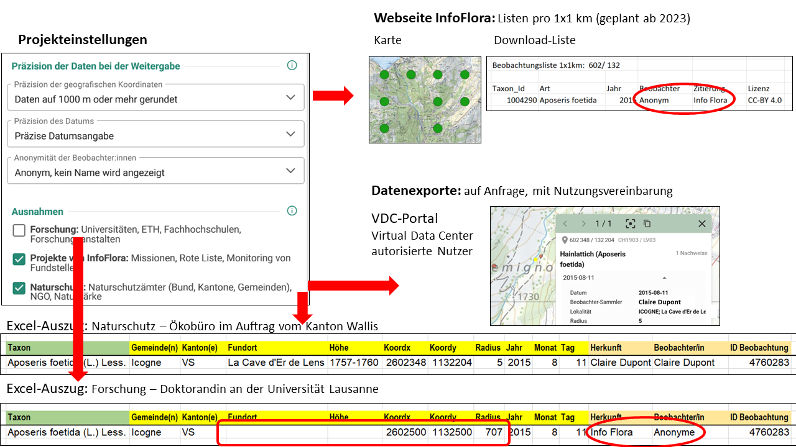Click Claire Dupont in the VDC popup details

tap(660, 302)
